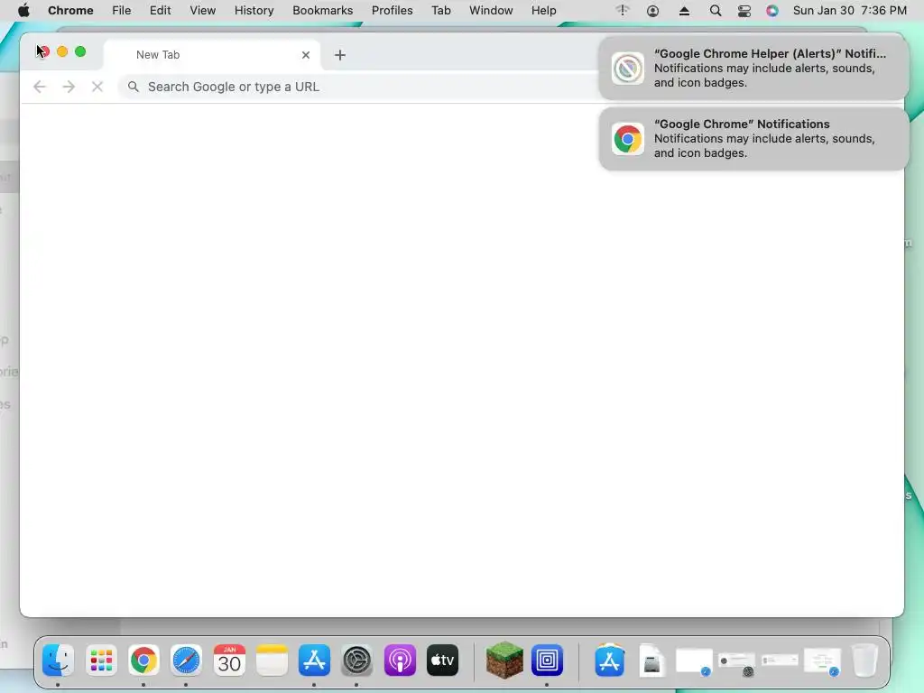Open the File menu
924x693 pixels.
[122, 11]
